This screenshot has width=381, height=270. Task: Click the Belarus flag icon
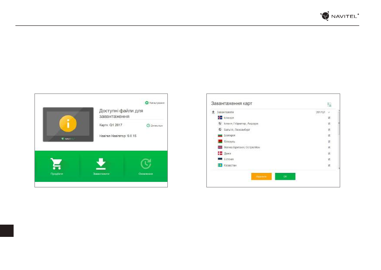[220, 141]
